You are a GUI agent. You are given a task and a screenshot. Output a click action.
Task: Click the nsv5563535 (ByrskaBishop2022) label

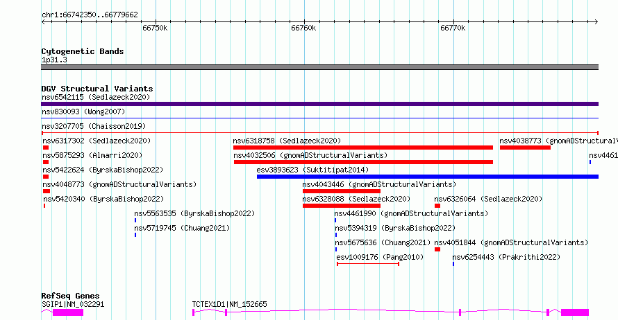point(194,213)
